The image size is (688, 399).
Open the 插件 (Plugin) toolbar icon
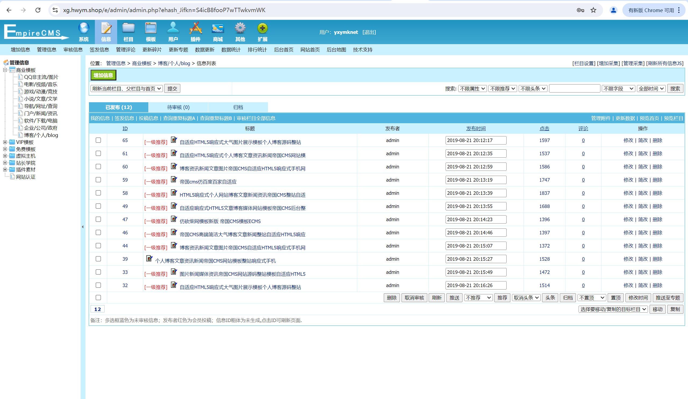[x=195, y=32]
